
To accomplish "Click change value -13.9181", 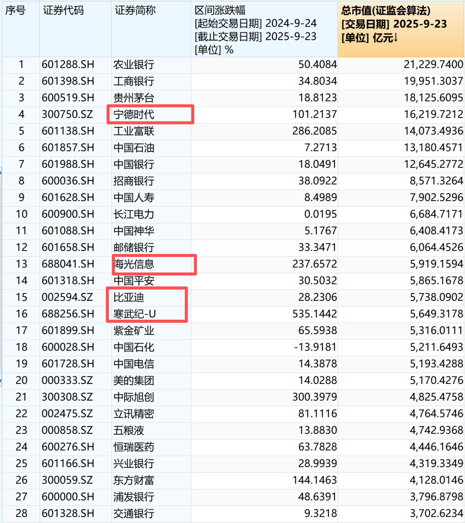I will [x=316, y=347].
